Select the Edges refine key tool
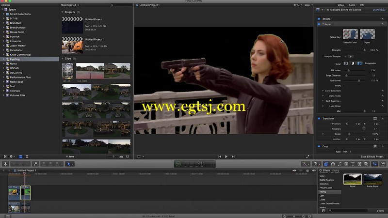 click(367, 34)
